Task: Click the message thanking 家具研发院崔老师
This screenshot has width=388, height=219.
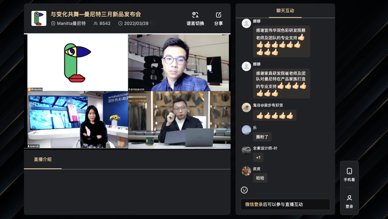Action: click(x=281, y=83)
